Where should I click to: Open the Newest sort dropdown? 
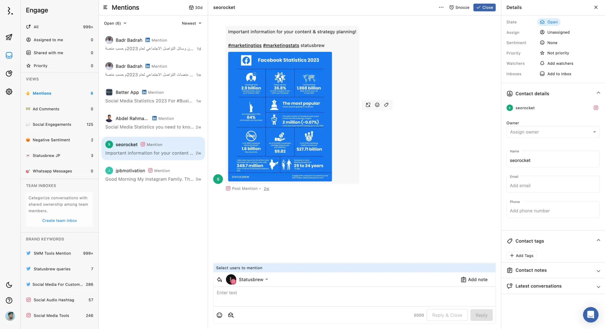[191, 23]
